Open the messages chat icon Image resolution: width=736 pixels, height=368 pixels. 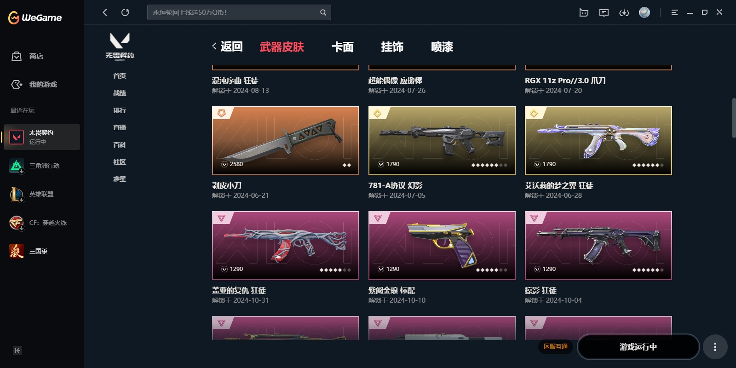click(x=604, y=12)
